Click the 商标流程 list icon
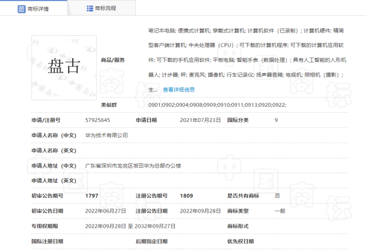 [90, 9]
